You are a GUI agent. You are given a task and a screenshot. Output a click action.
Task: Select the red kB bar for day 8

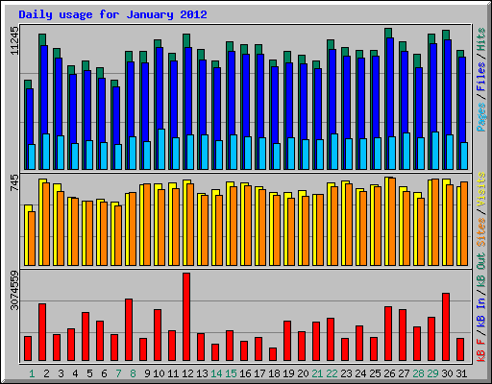pyautogui.click(x=129, y=330)
